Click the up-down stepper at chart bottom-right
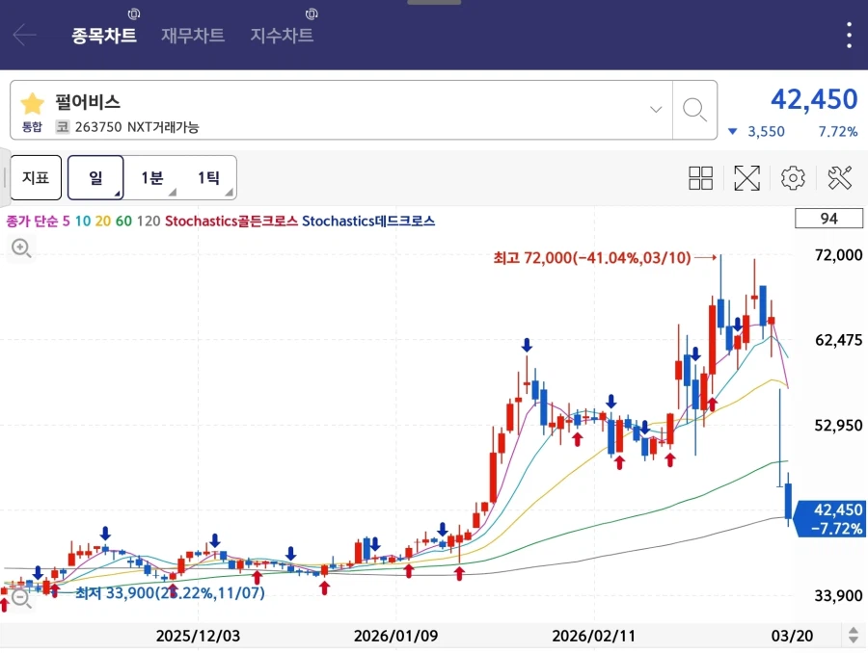 pyautogui.click(x=853, y=636)
